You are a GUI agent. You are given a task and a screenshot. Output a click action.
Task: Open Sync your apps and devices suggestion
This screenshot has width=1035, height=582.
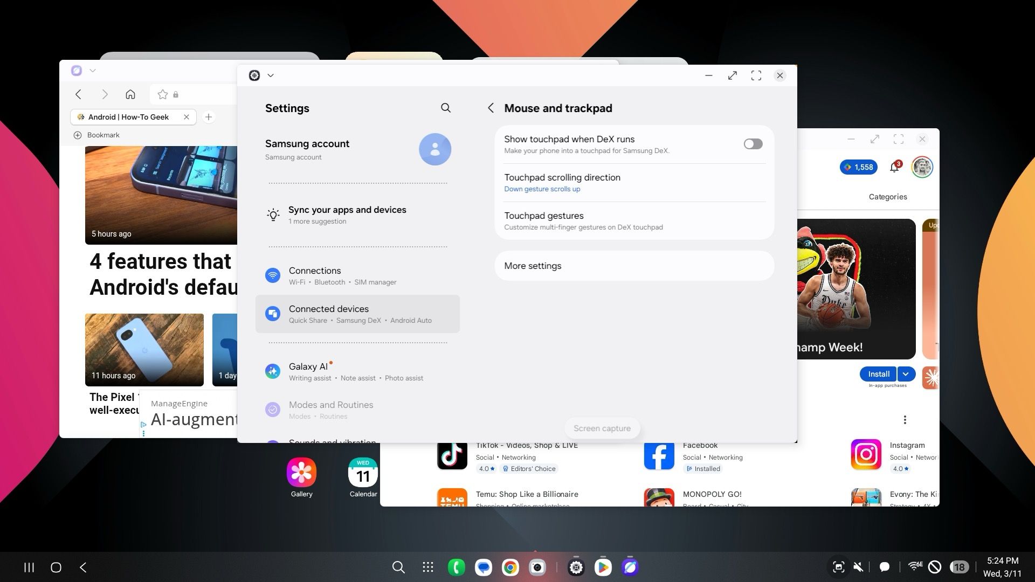pos(357,215)
